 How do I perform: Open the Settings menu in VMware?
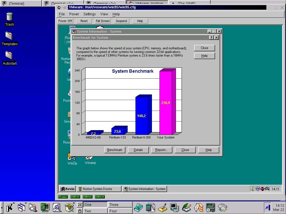(89, 14)
